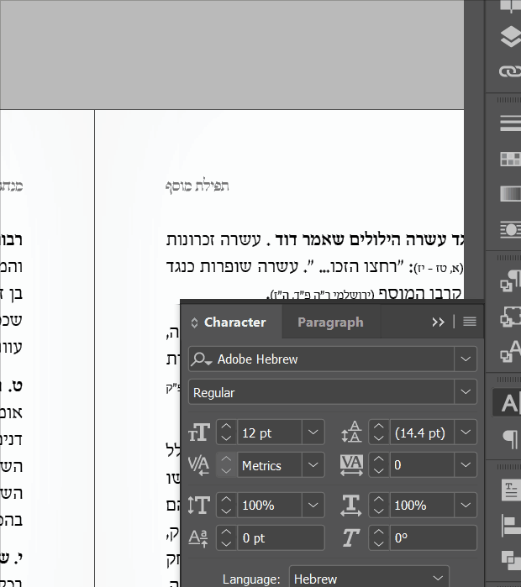Open the vertical scale 100% dropdown

point(313,505)
